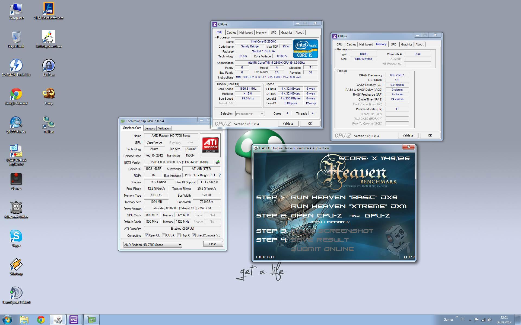521x325 pixels.
Task: Open the Validation tab in GPU-Z
Action: point(164,128)
